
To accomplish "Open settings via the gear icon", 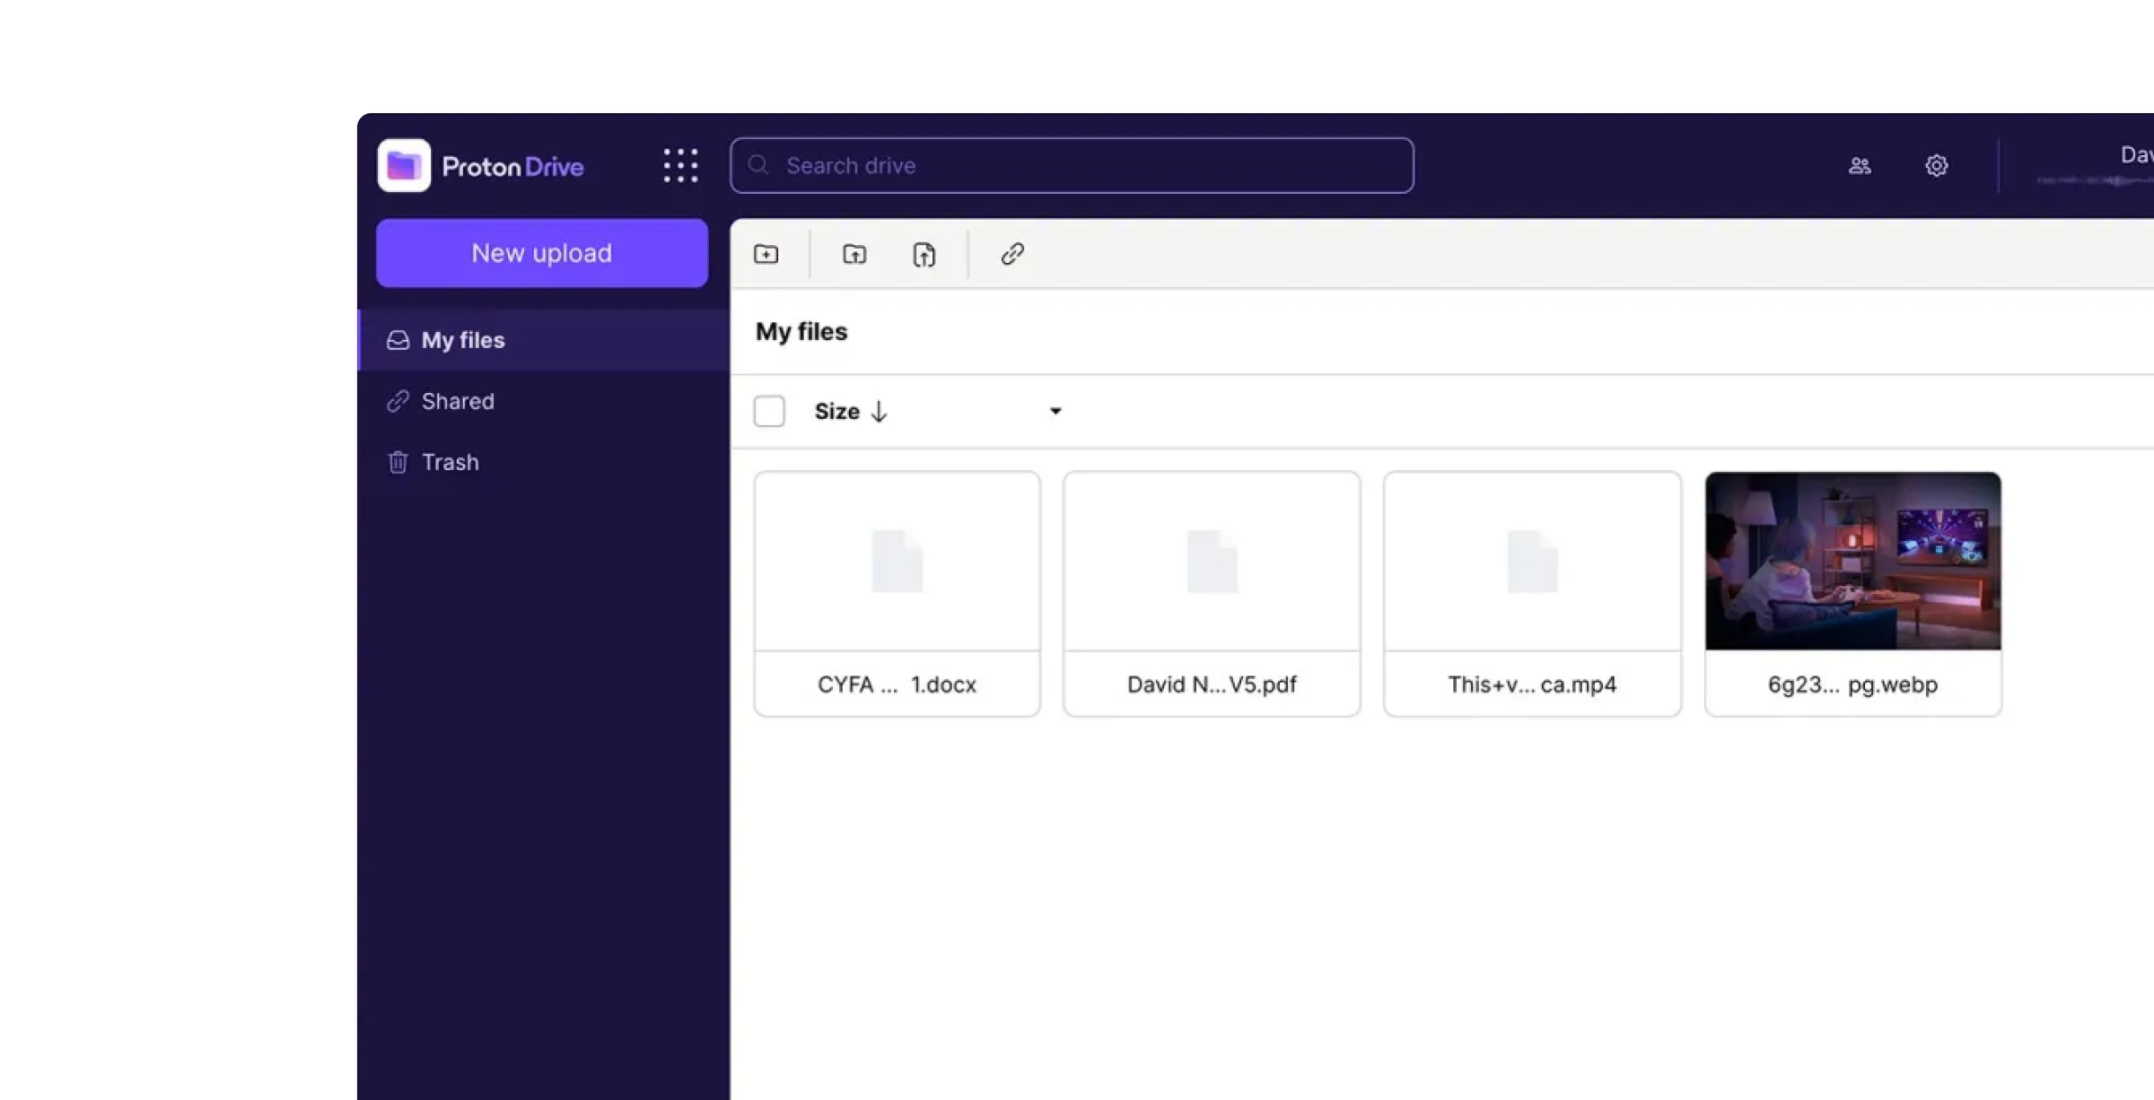I will click(1937, 166).
